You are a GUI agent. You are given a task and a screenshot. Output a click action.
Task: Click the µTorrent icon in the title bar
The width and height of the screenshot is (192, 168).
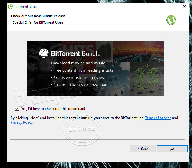(x=11, y=6)
